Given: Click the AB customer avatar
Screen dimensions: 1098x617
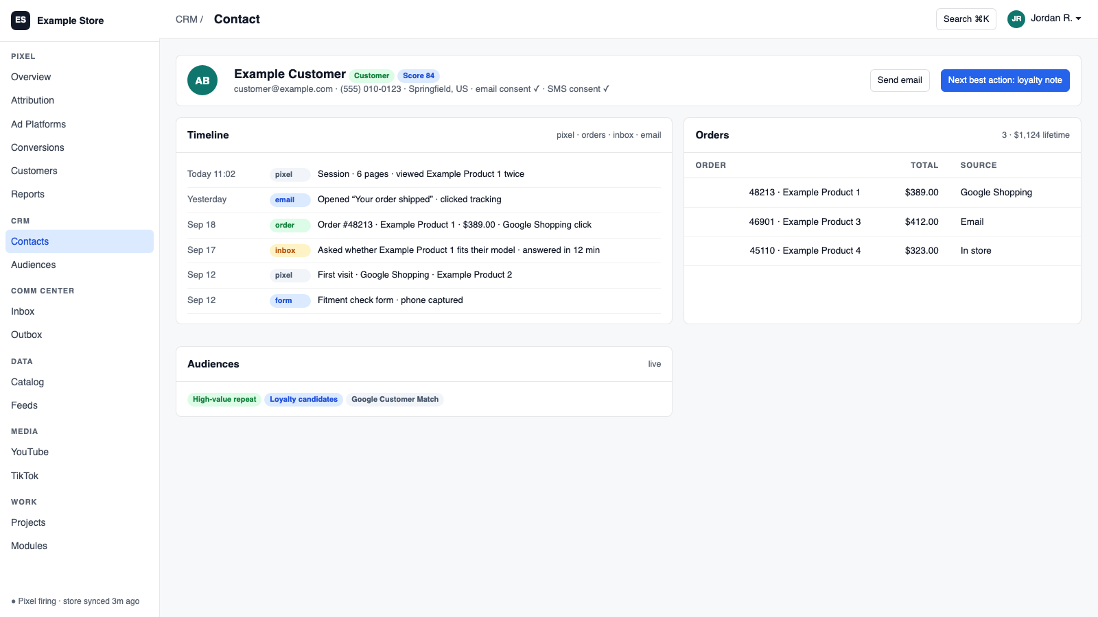Looking at the screenshot, I should coord(202,80).
